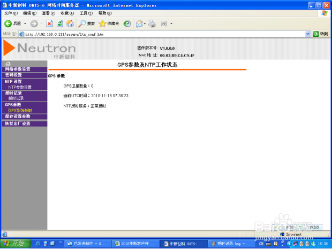
Task: Click Show Desktop quick launch icon
Action: pos(46,244)
